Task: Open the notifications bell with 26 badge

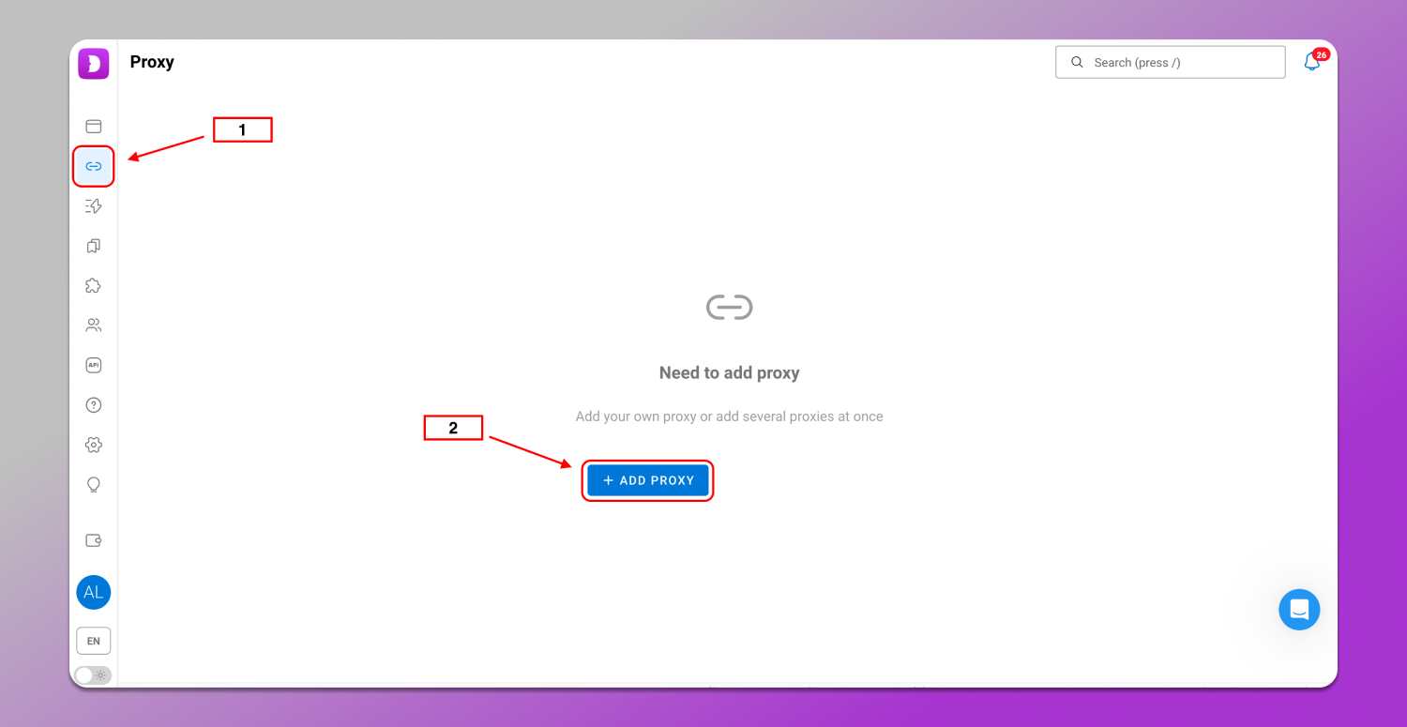Action: point(1312,63)
